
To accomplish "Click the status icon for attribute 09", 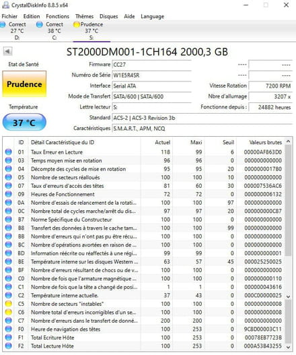I will click(x=8, y=194).
